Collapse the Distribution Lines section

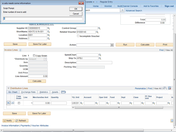[8, 88]
